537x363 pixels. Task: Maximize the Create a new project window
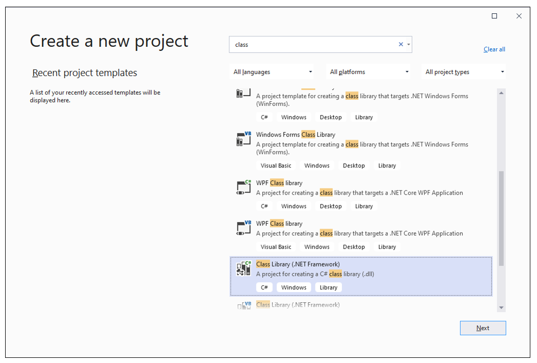point(494,16)
